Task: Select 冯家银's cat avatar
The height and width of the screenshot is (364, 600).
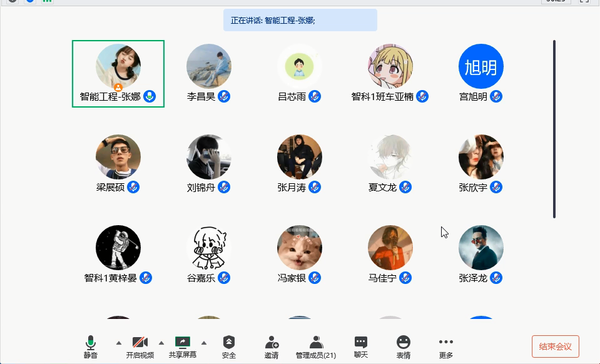Action: 300,248
